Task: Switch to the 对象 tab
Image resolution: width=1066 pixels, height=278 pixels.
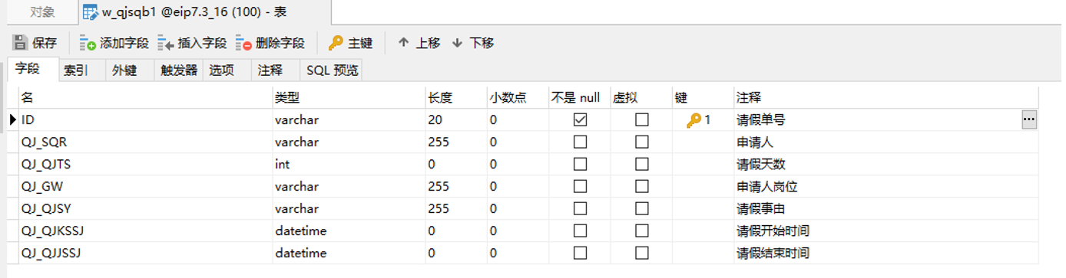Action: click(42, 12)
